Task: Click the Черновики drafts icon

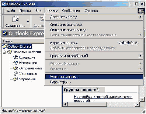Action: pos(16,79)
